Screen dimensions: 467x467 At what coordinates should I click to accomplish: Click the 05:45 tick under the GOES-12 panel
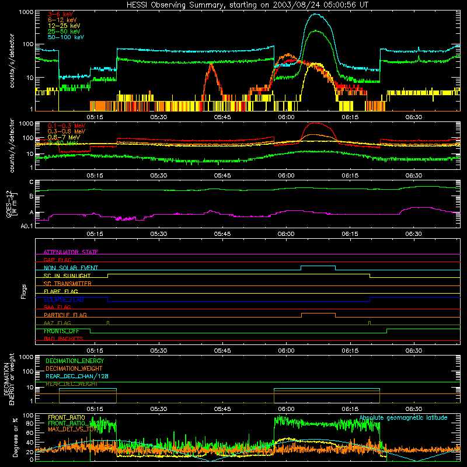click(222, 233)
